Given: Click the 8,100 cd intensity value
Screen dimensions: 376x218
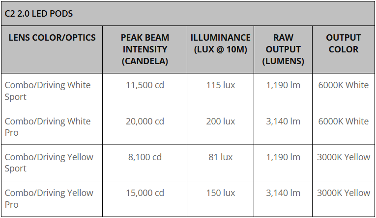Looking at the screenshot, I should click(145, 157).
